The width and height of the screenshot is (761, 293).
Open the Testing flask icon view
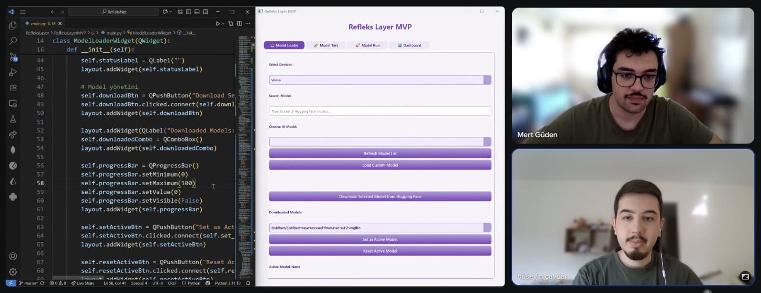tap(13, 119)
